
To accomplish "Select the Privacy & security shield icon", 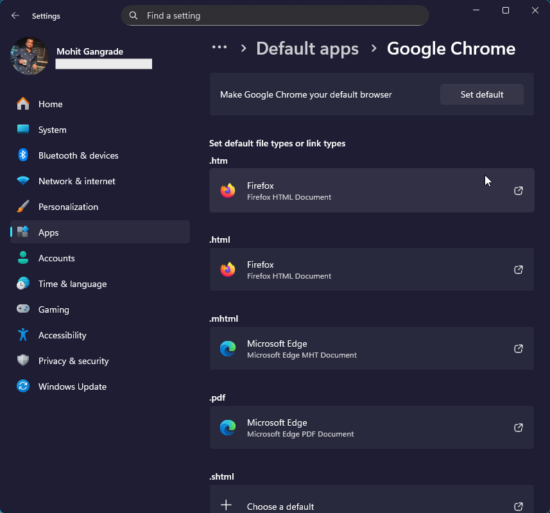I will pos(22,360).
